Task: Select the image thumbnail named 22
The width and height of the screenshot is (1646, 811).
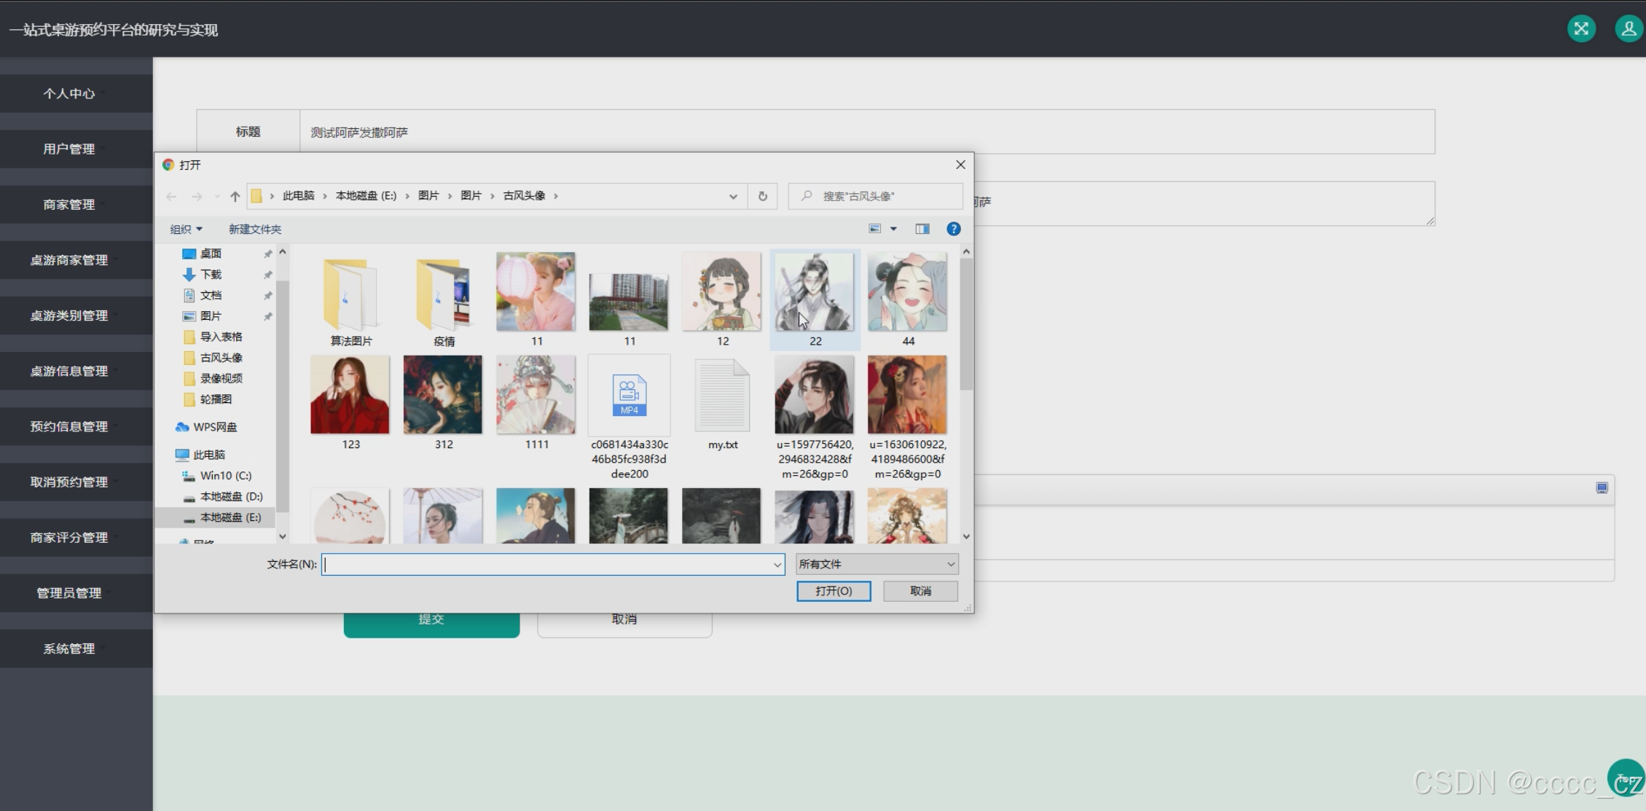Action: 815,293
